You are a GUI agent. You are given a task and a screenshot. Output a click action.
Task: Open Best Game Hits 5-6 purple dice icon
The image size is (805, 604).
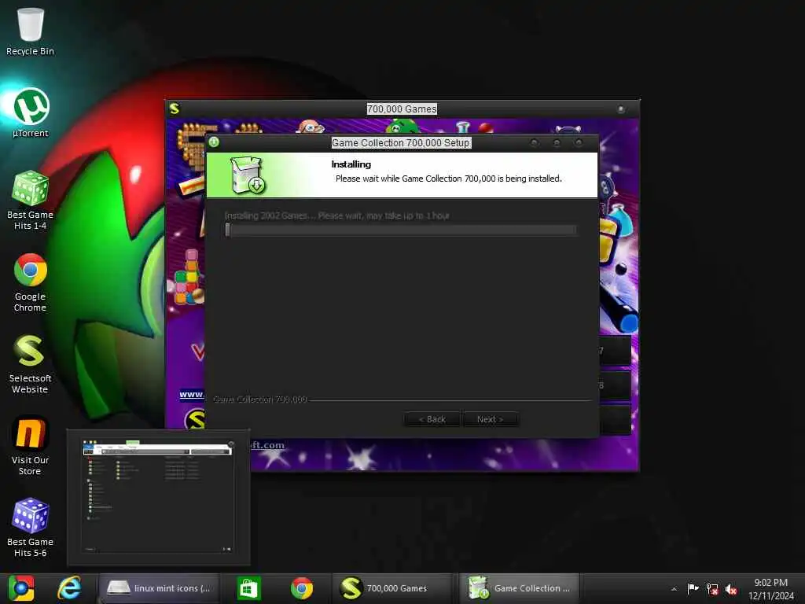click(31, 528)
